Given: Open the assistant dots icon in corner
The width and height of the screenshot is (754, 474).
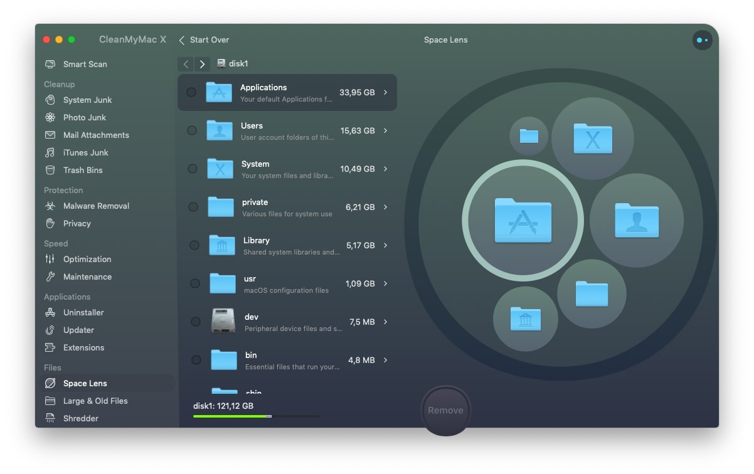Looking at the screenshot, I should 702,40.
